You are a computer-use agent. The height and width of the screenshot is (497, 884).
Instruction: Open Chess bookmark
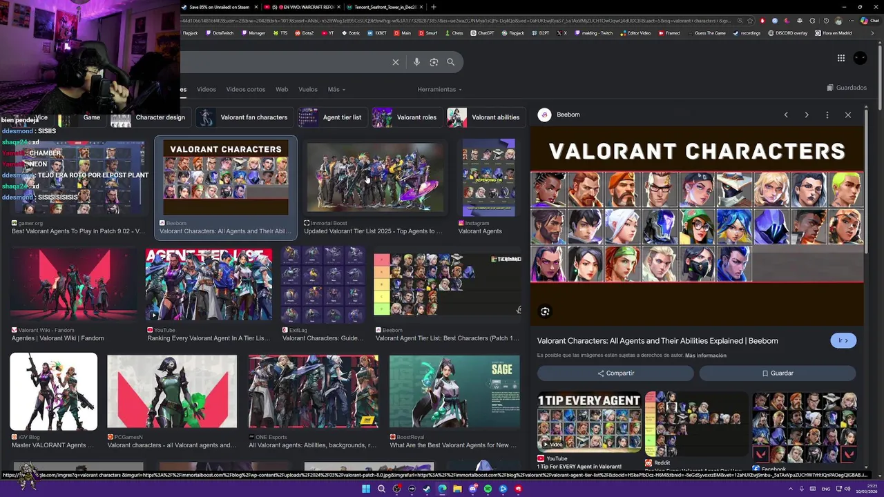454,33
